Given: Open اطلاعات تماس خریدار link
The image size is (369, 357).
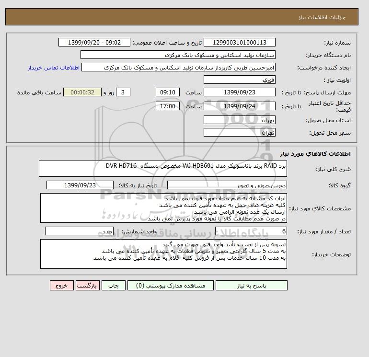Looking at the screenshot, I should tap(54, 68).
